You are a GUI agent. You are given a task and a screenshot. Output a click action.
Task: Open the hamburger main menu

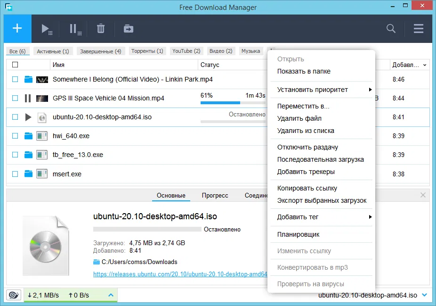(x=418, y=28)
